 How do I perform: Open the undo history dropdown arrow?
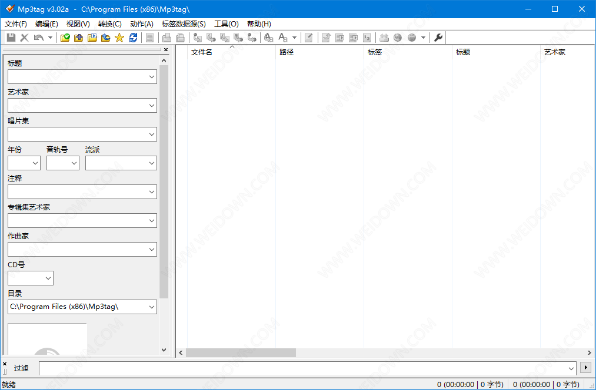(50, 38)
